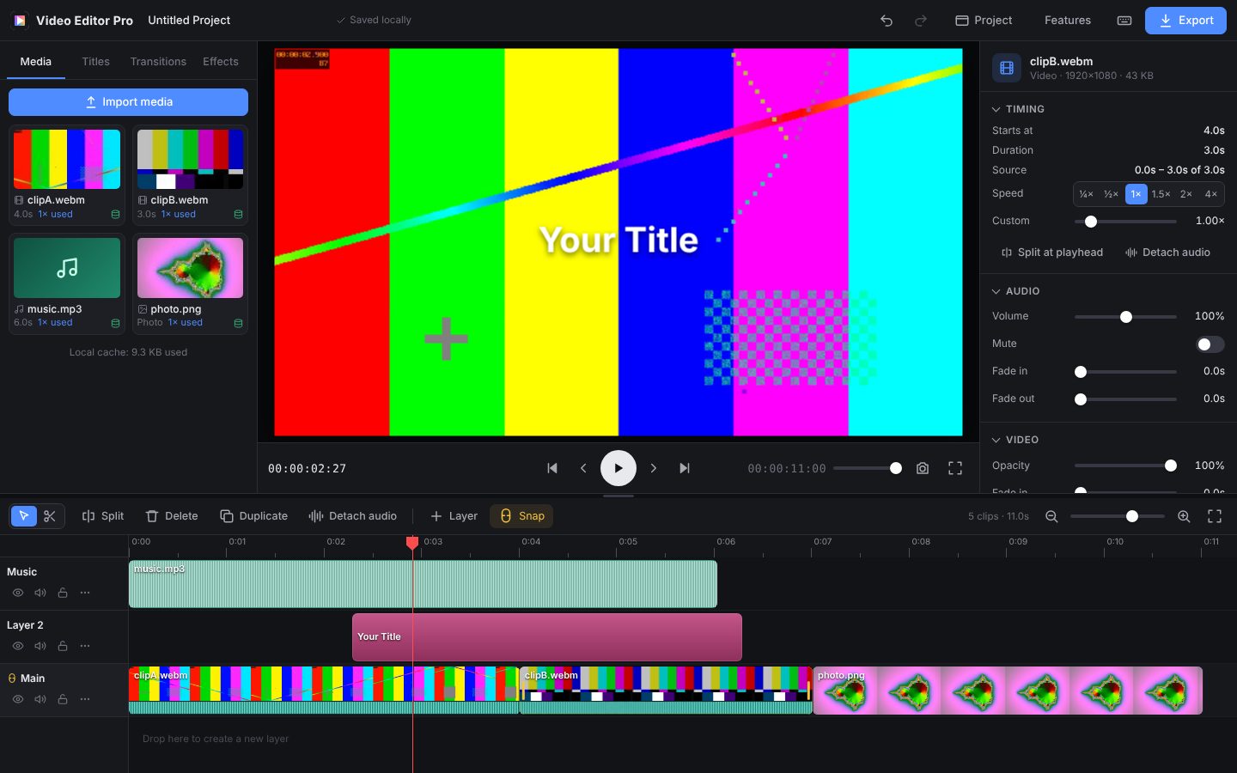Zoom out the timeline

coord(1051,516)
